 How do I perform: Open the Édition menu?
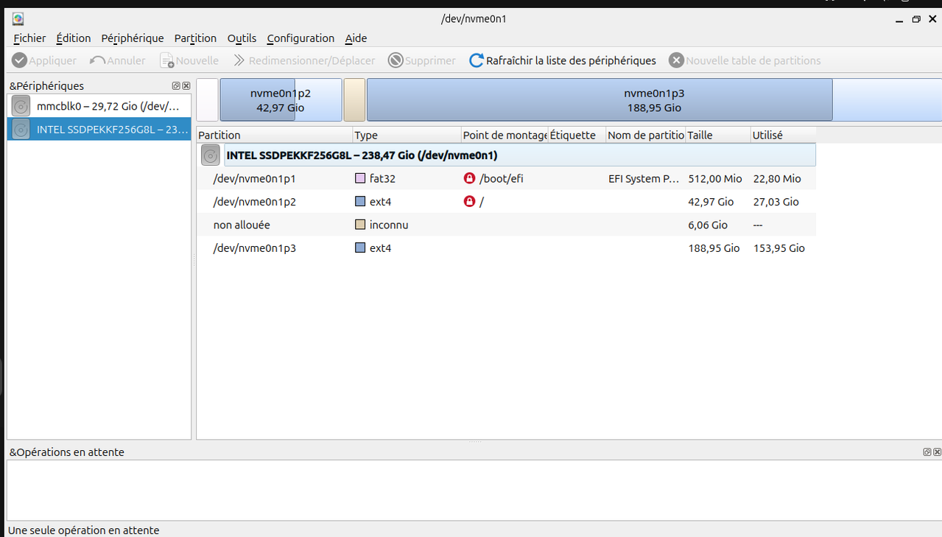74,38
